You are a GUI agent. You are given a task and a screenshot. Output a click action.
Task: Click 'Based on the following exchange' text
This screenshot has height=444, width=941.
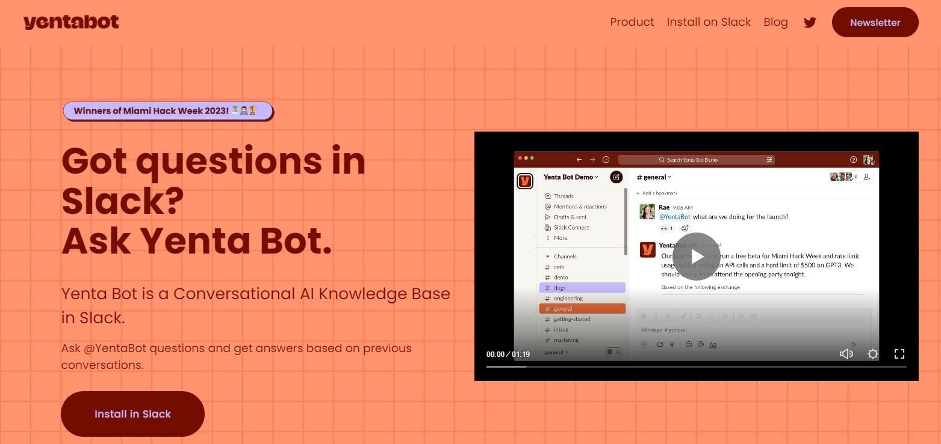(x=700, y=287)
